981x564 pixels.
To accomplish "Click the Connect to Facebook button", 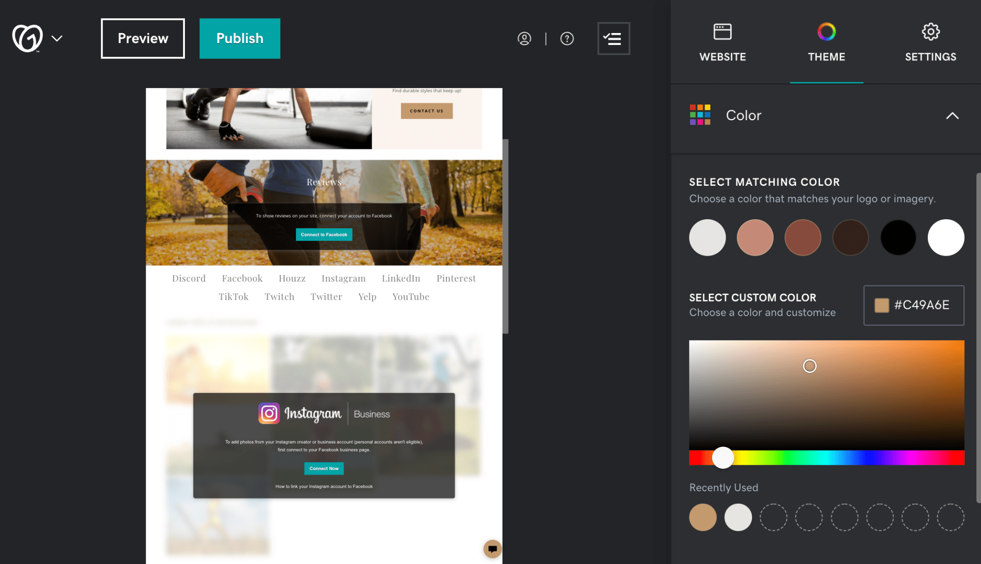I will click(323, 234).
